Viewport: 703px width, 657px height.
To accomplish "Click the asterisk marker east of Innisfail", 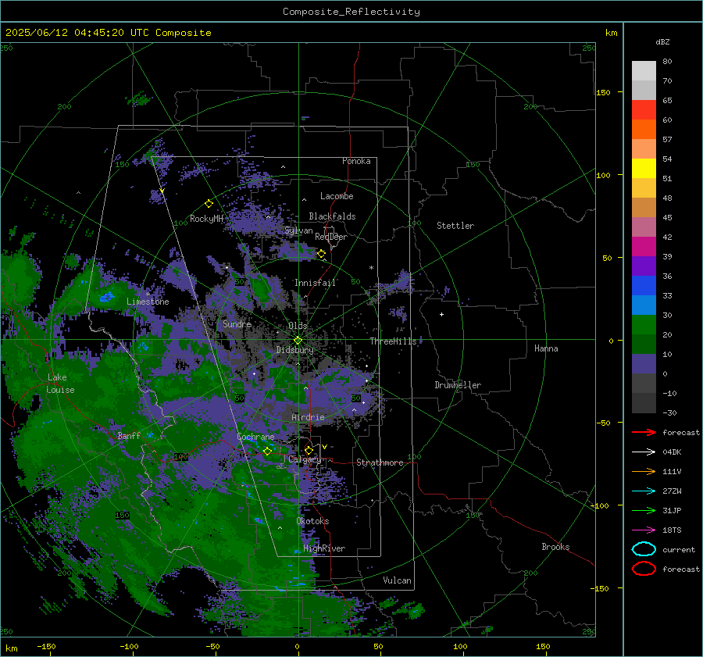I will (x=371, y=268).
